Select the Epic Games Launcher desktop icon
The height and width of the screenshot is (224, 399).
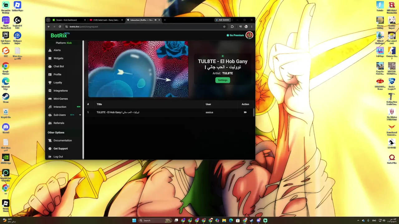tap(6, 38)
